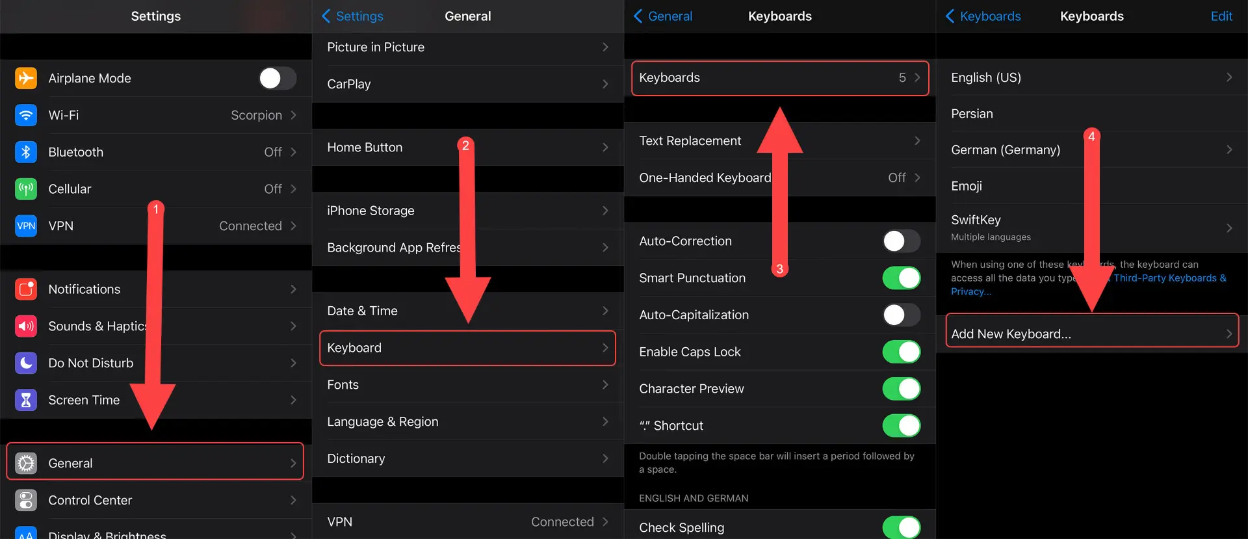Open the Screen Time hourglass icon

pyautogui.click(x=26, y=400)
